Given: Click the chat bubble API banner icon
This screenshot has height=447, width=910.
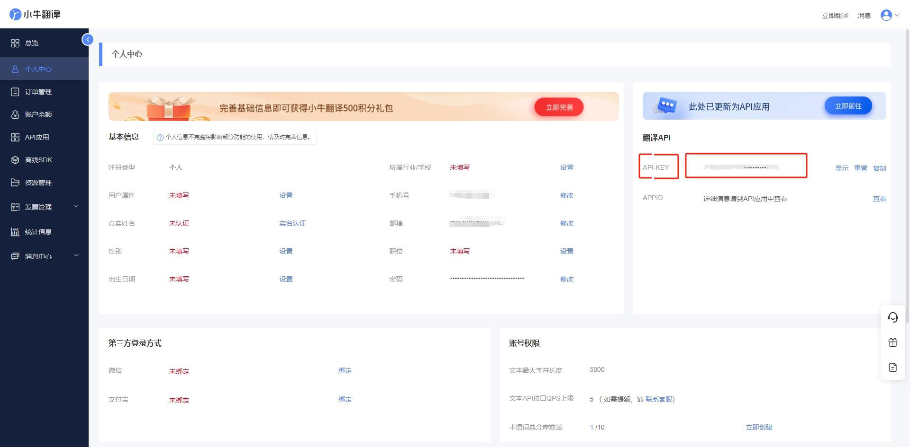Looking at the screenshot, I should pos(666,106).
